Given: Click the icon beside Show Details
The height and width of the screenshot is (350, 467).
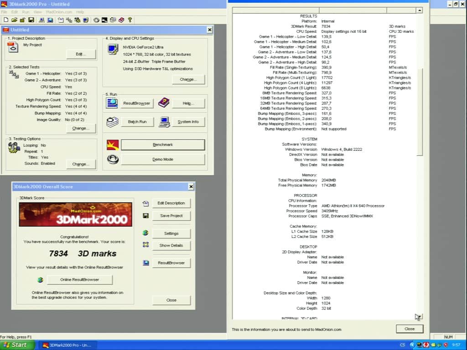Looking at the screenshot, I should 145,245.
